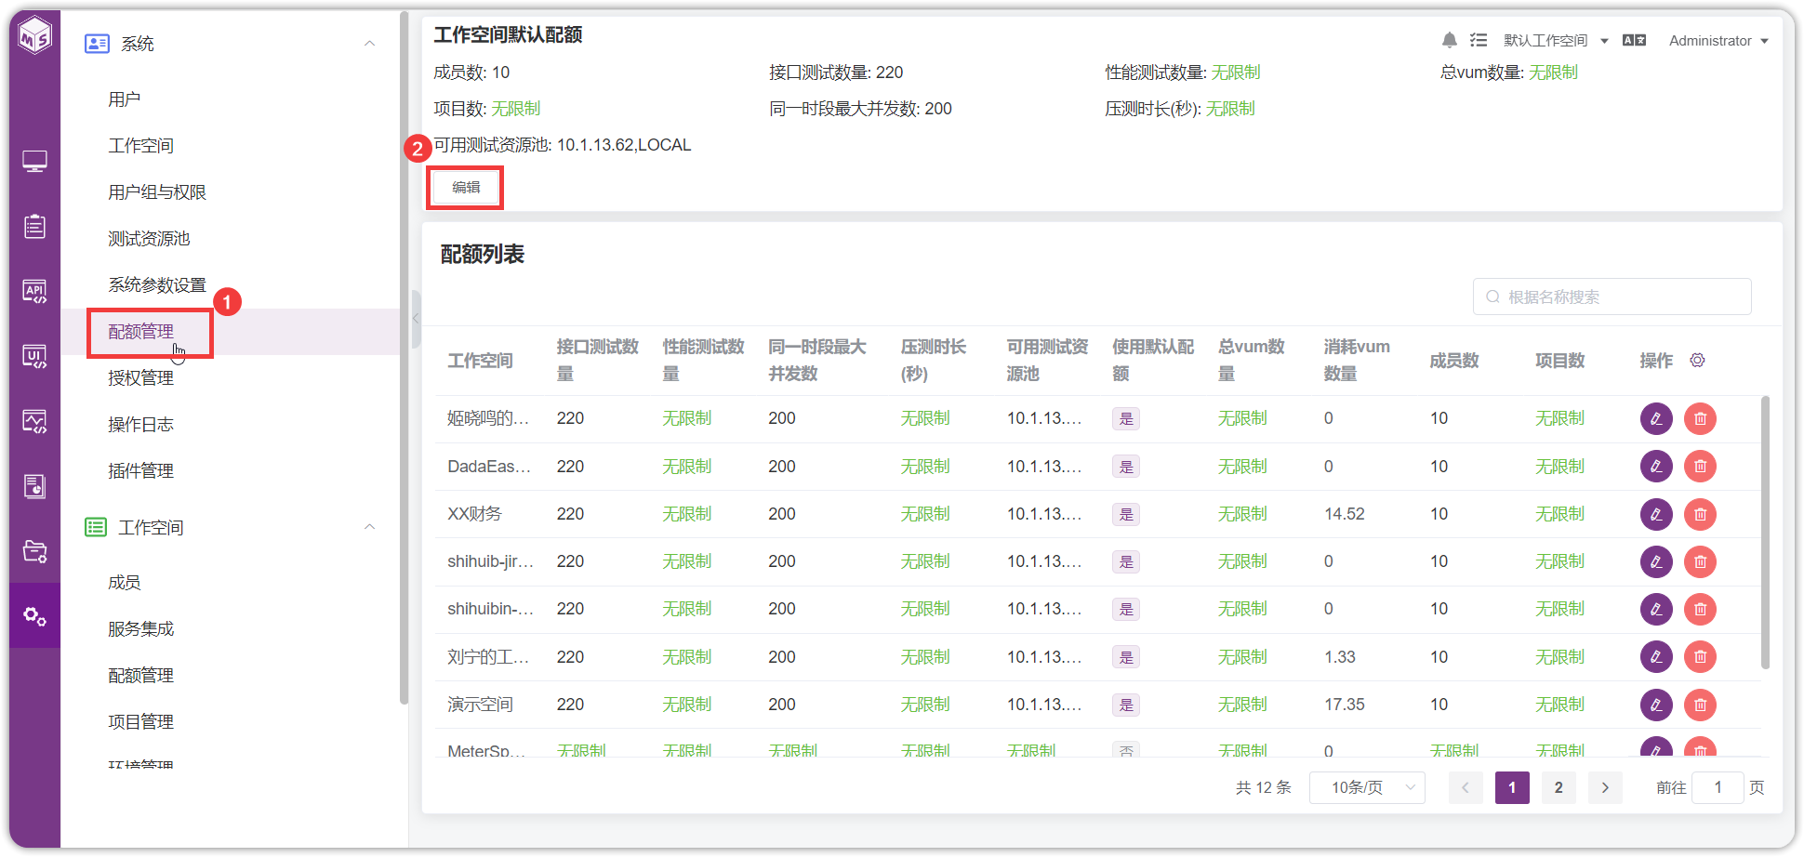This screenshot has height=857, width=1804.
Task: Open the task list icon beside the bell
Action: 1479,41
